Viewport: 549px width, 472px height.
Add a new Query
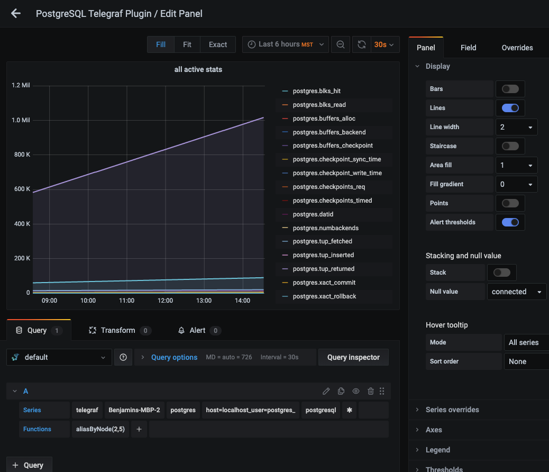(29, 465)
